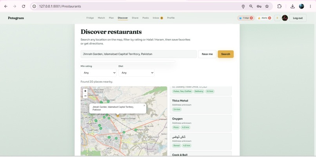Click the Chrome profile avatar
Screen dimensions: 316x157
[301, 6]
